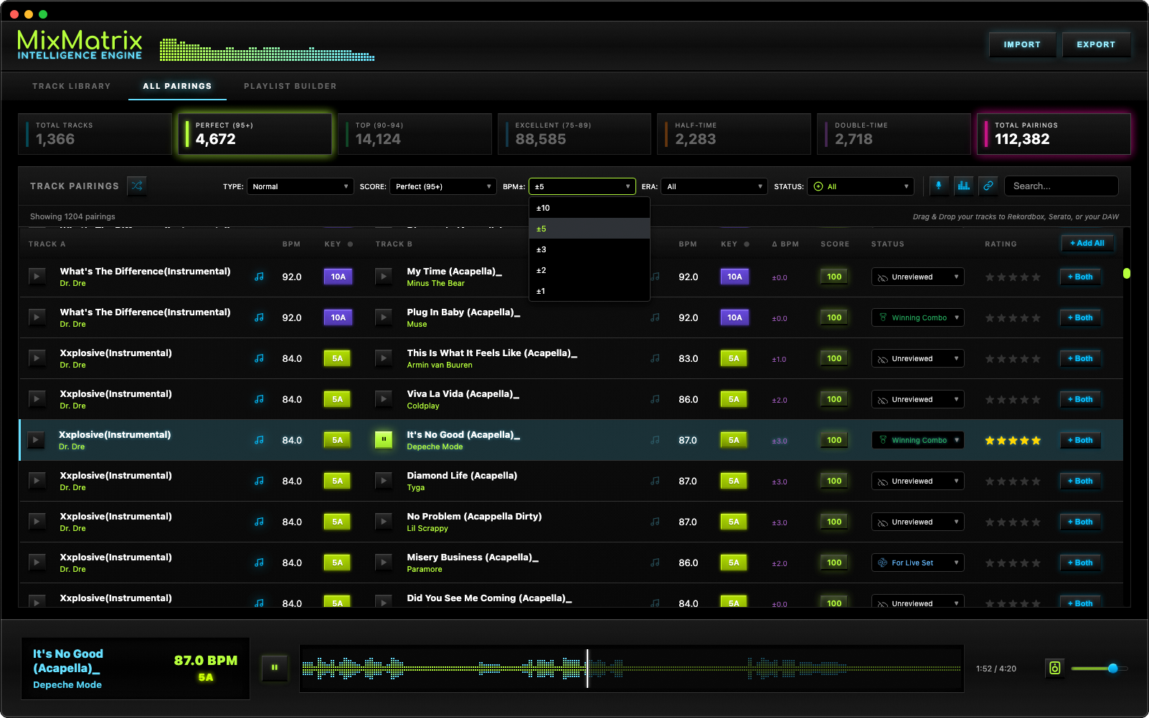This screenshot has width=1149, height=718.
Task: Click the chain link icon button
Action: (x=988, y=186)
